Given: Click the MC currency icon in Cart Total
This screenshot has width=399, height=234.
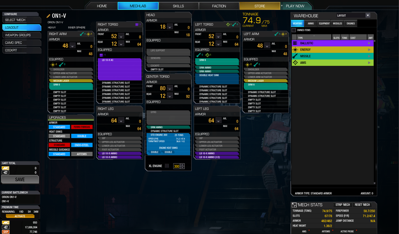Looking at the screenshot, I should coord(5,168).
